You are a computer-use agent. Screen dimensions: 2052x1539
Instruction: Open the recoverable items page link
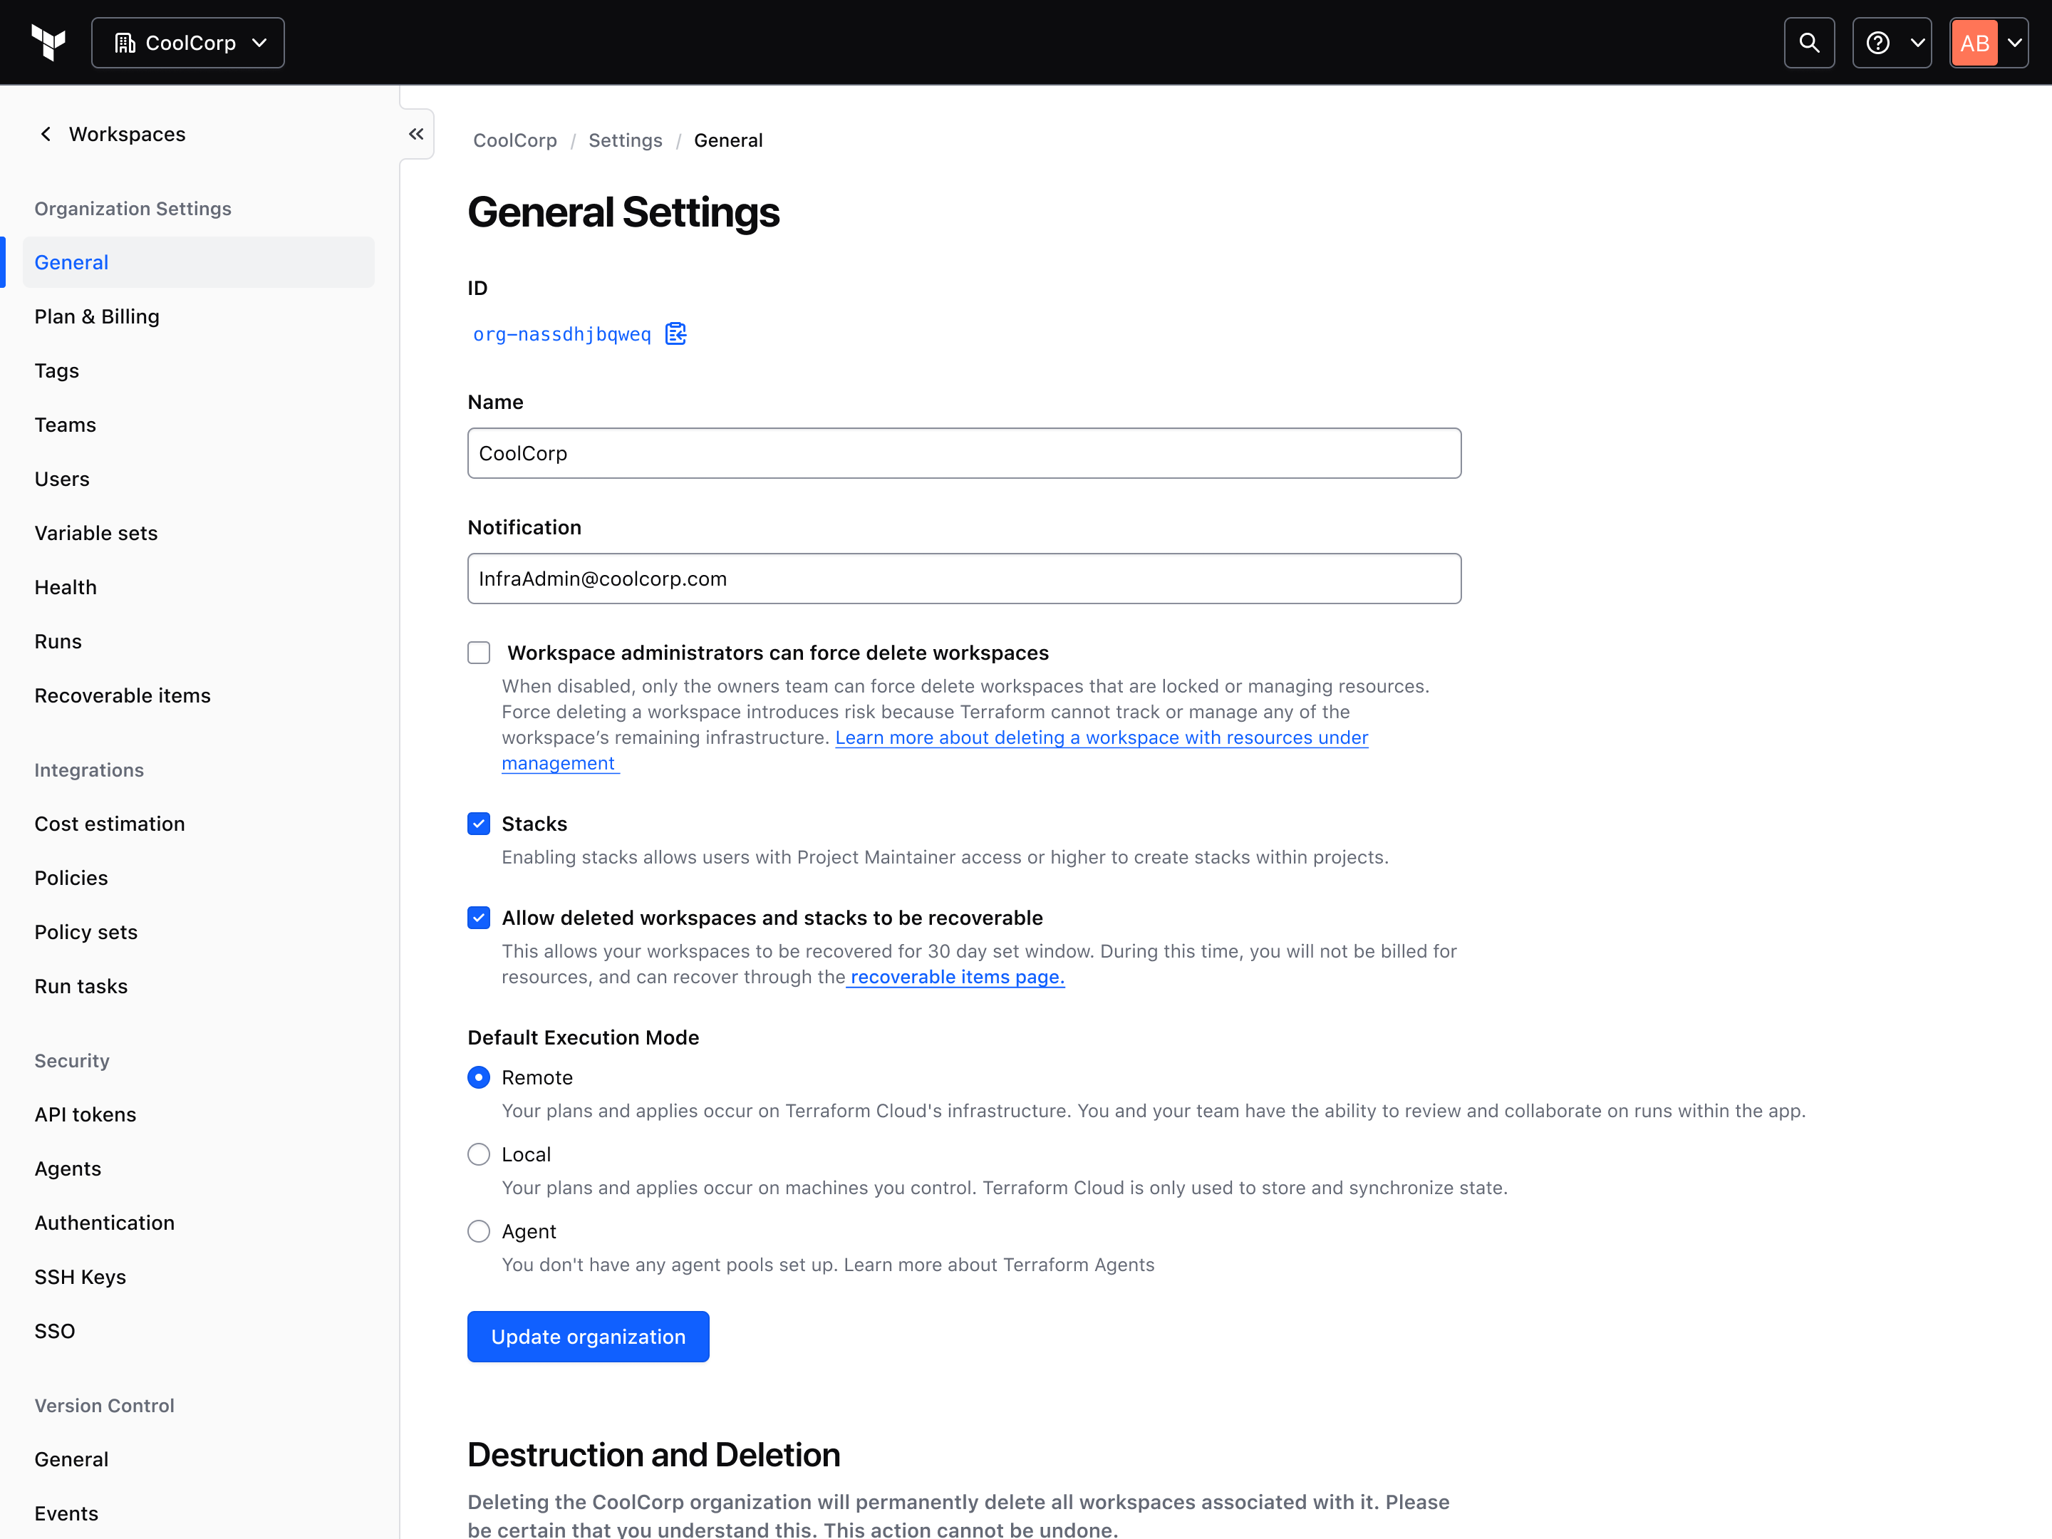point(956,977)
